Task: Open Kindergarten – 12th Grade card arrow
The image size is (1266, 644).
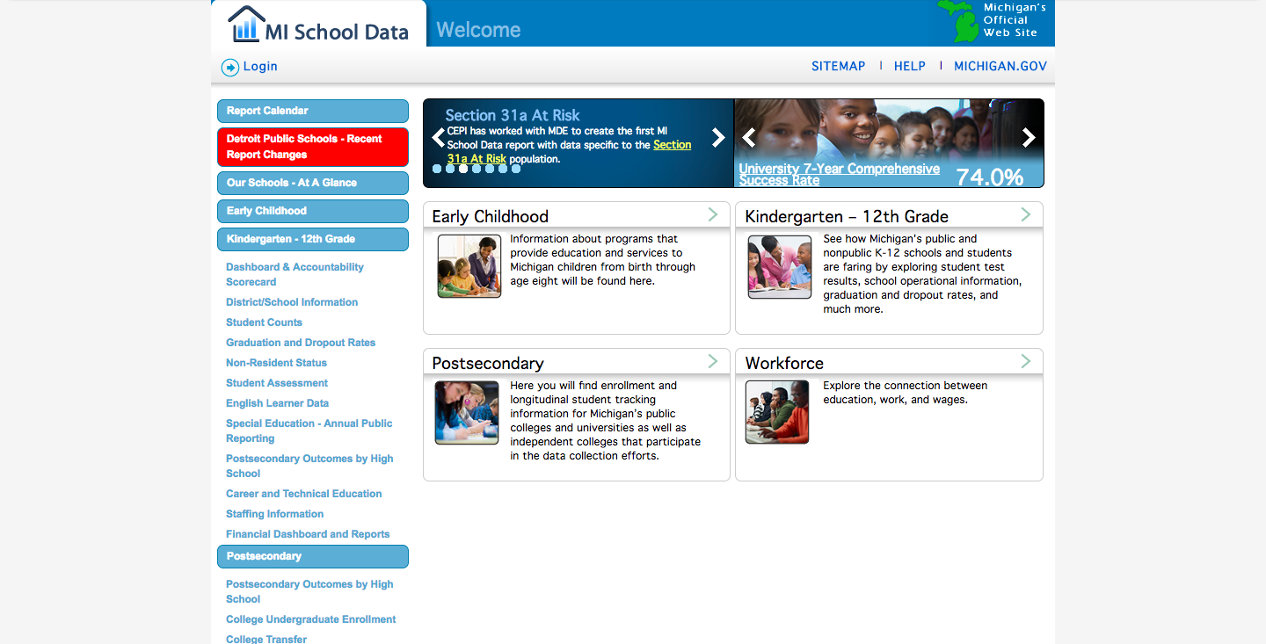Action: [1026, 214]
